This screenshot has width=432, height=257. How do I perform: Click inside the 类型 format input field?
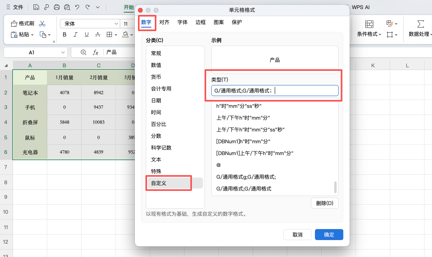click(x=275, y=90)
